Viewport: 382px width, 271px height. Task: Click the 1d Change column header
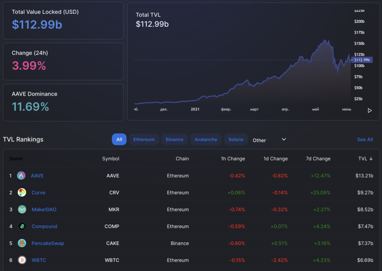(275, 159)
